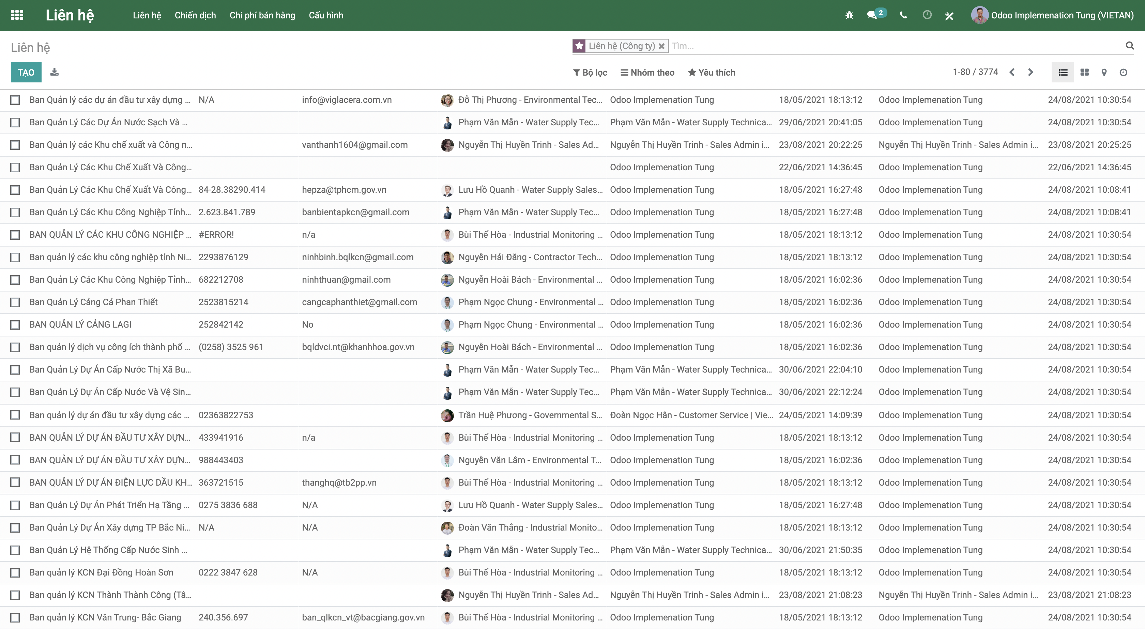Select the checkbox for Ban Quản Lý Cảng Lagi
1145x630 pixels.
tap(15, 324)
